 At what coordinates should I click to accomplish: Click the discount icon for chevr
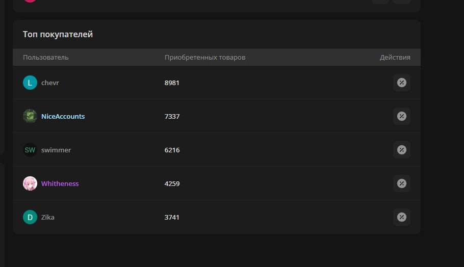[x=401, y=83]
